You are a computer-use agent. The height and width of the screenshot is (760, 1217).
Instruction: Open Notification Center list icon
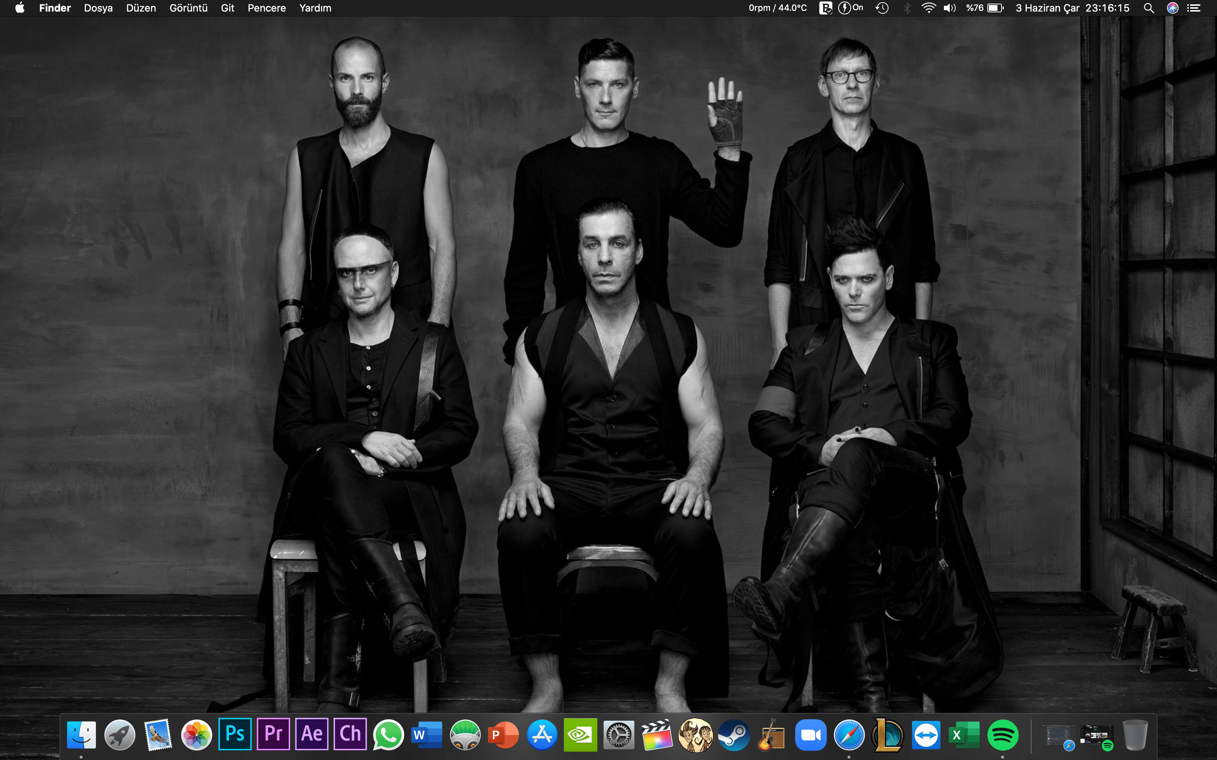click(x=1194, y=8)
